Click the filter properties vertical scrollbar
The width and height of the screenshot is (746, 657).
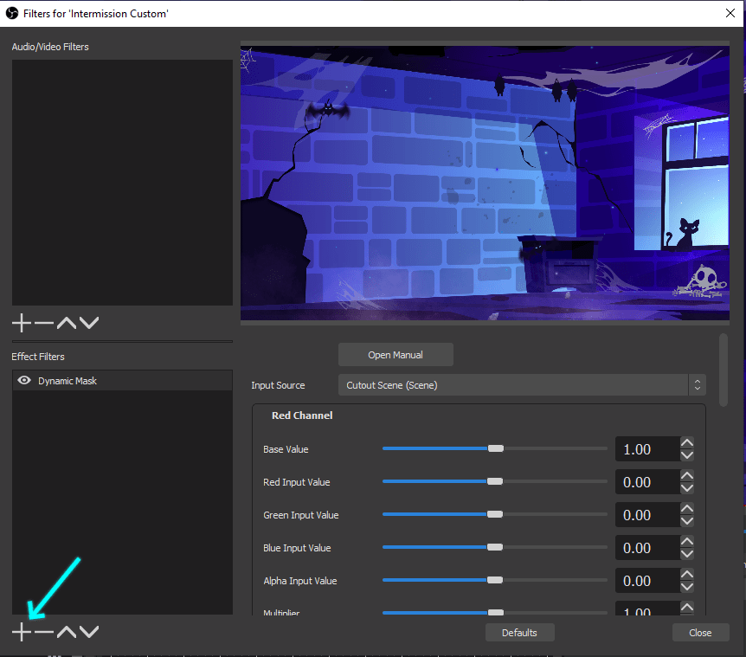(723, 370)
